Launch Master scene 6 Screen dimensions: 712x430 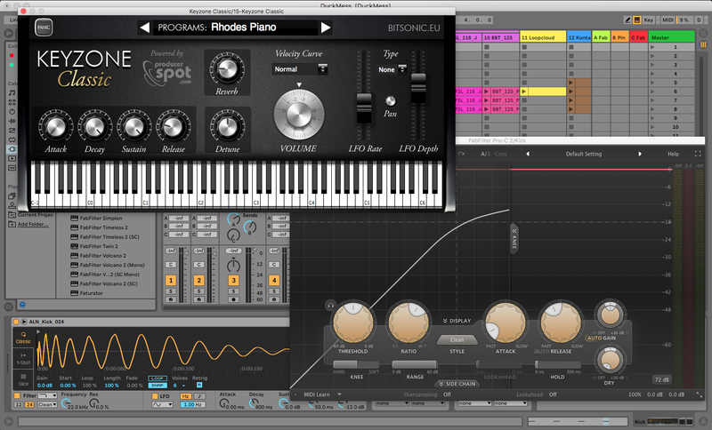tap(652, 92)
